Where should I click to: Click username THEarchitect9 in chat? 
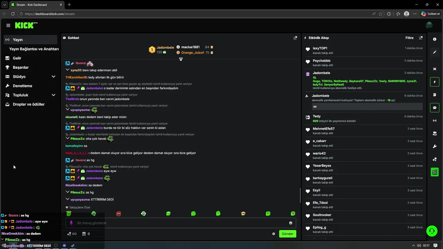click(x=76, y=77)
